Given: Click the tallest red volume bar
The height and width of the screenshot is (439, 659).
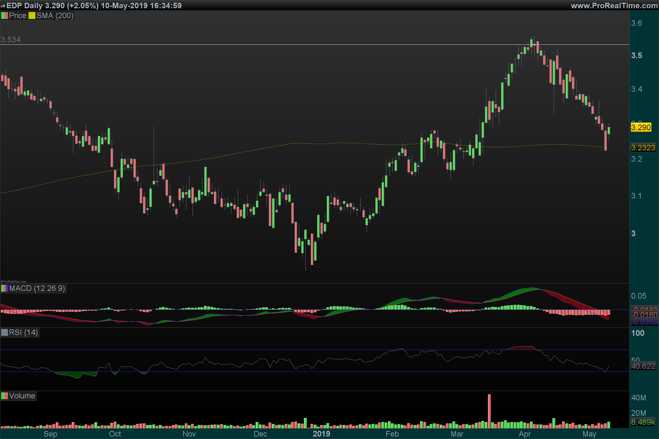Looking at the screenshot, I should coord(489,411).
